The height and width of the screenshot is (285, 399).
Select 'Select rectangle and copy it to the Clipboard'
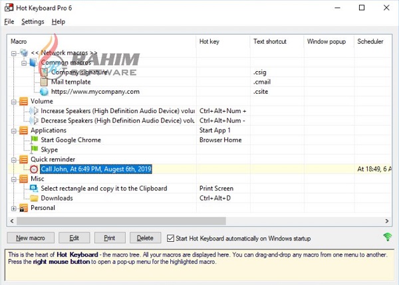click(104, 189)
